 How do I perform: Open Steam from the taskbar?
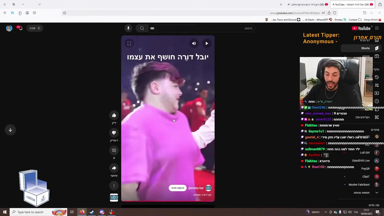(92, 212)
